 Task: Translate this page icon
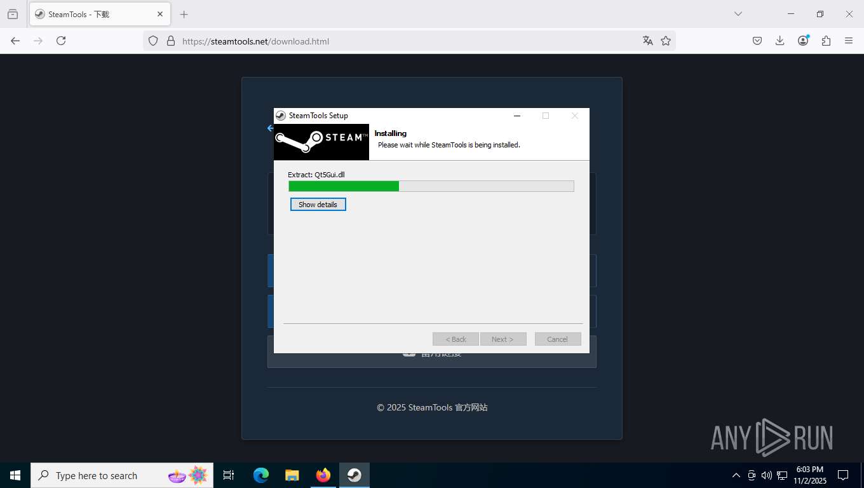pos(648,41)
